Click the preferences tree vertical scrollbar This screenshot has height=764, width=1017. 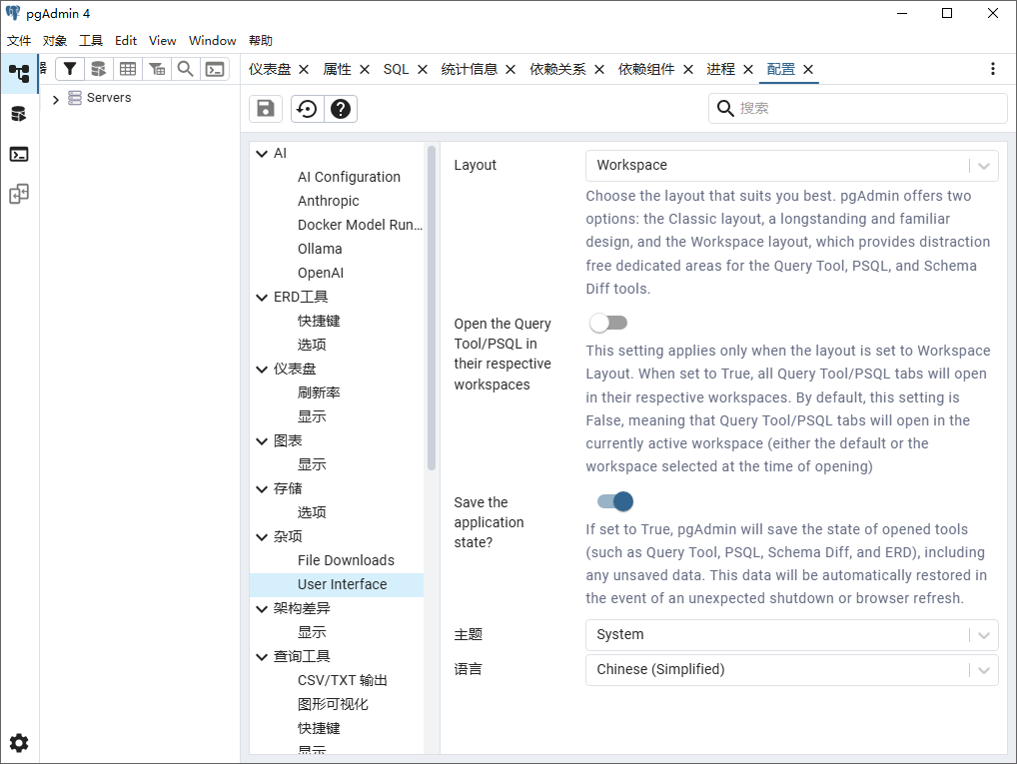[432, 308]
